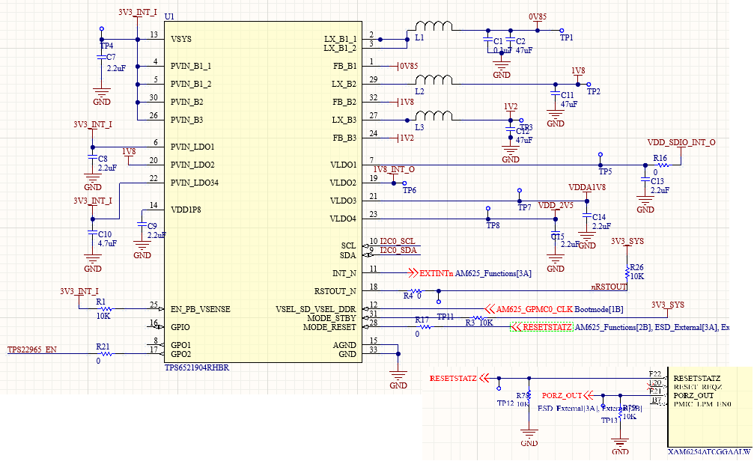Select the PORZ_OUT port symbol
This screenshot has width=754, height=467.
(x=568, y=395)
